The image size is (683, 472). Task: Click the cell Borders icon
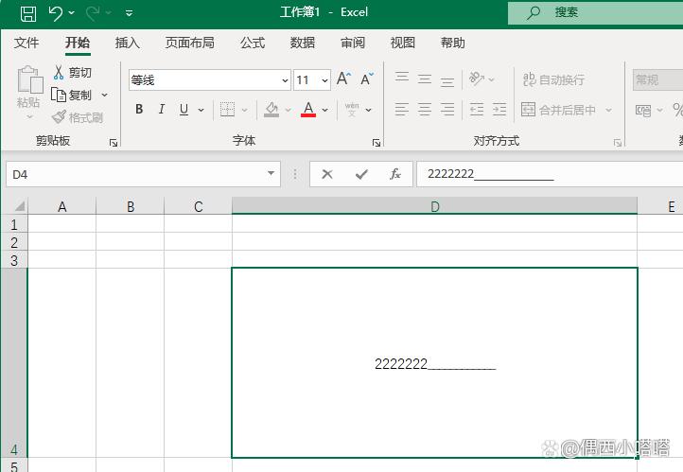tap(227, 110)
